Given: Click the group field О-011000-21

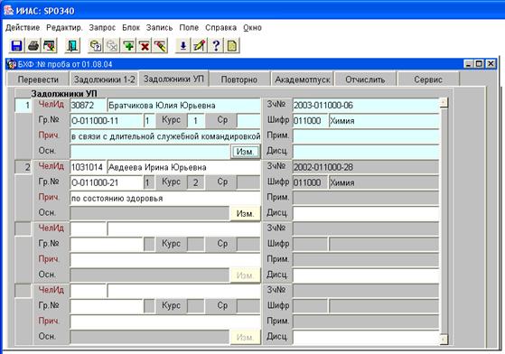Looking at the screenshot, I should 107,182.
